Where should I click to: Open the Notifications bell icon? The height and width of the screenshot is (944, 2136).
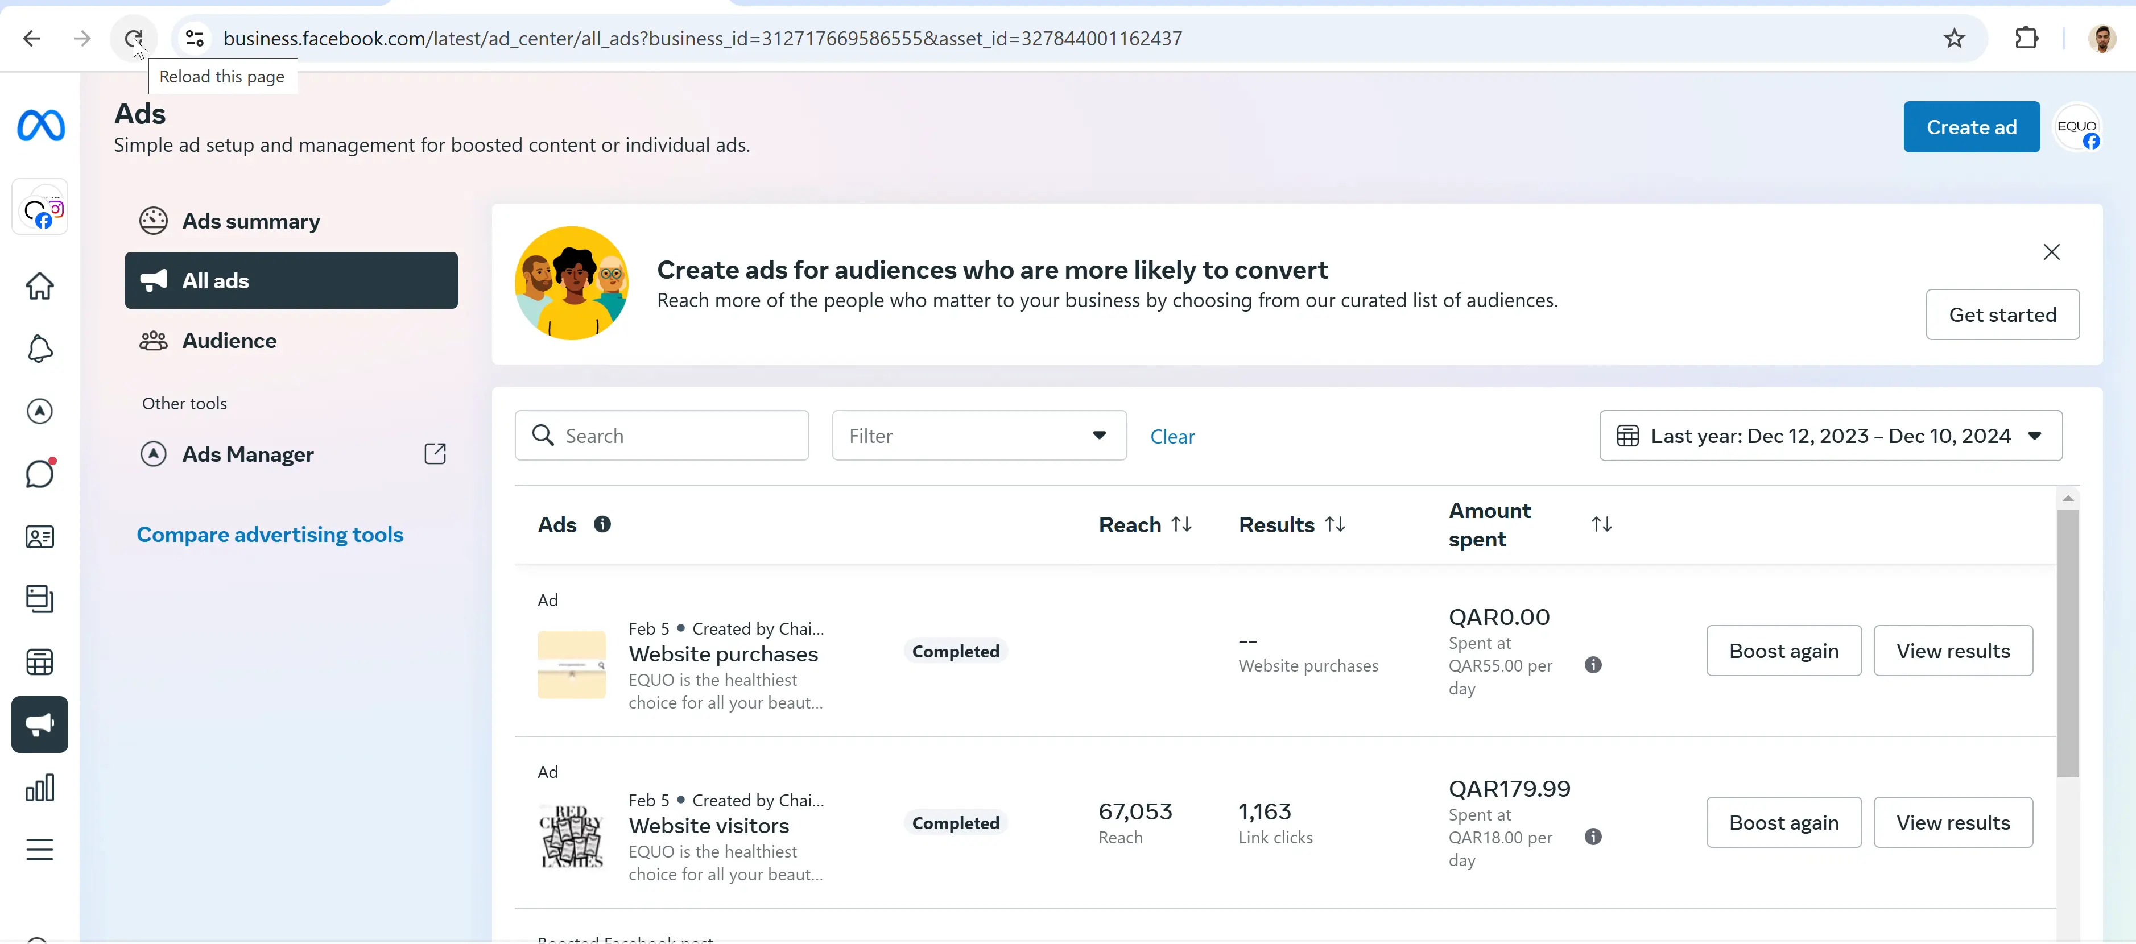[x=39, y=349]
